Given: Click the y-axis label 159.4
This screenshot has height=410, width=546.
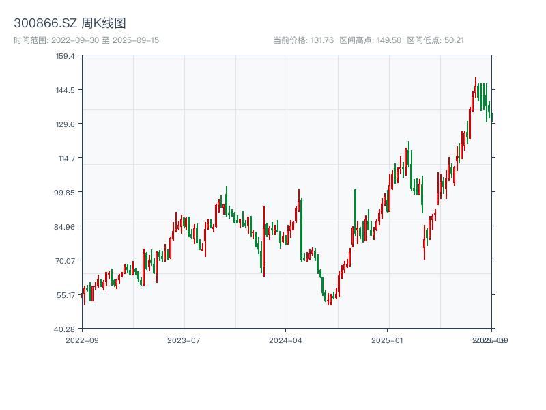Looking at the screenshot, I should [x=66, y=56].
